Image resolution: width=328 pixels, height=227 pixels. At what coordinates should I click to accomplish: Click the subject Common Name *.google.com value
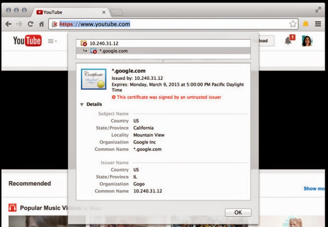[x=147, y=149]
